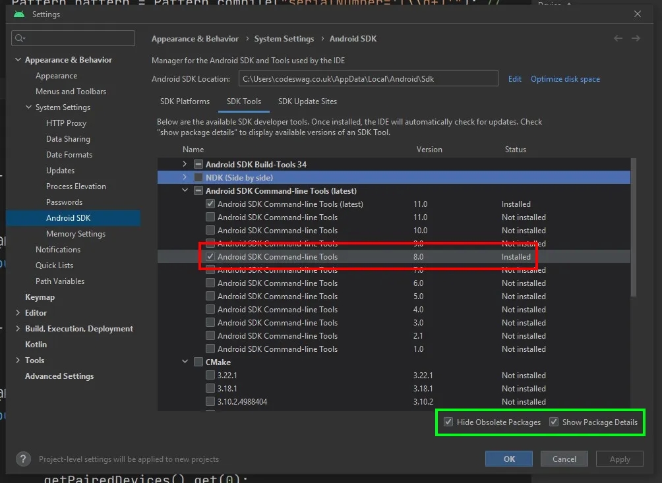Collapse Android SDK Command-line Tools (latest) group
662x483 pixels.
pyautogui.click(x=185, y=190)
